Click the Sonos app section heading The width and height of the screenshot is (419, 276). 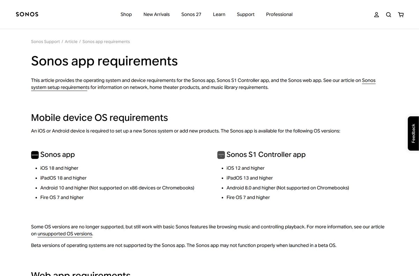point(57,154)
